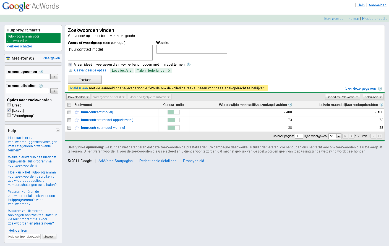Click concurrentie bar for huurcontract model woning

pos(174,128)
